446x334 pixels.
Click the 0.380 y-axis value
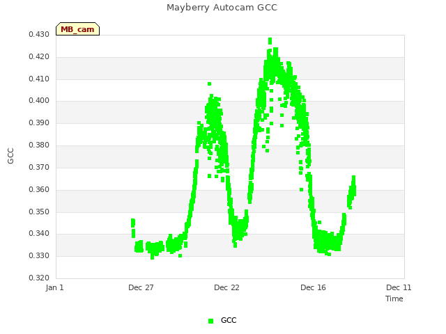click(39, 145)
